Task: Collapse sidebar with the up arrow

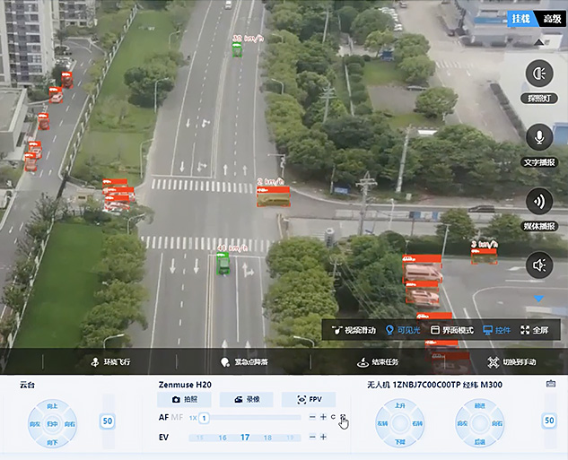Action: click(538, 41)
